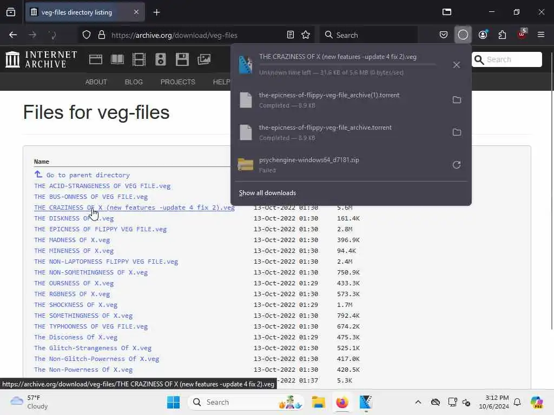554x415 pixels.
Task: Open Firefox View from tab bar
Action: [11, 12]
